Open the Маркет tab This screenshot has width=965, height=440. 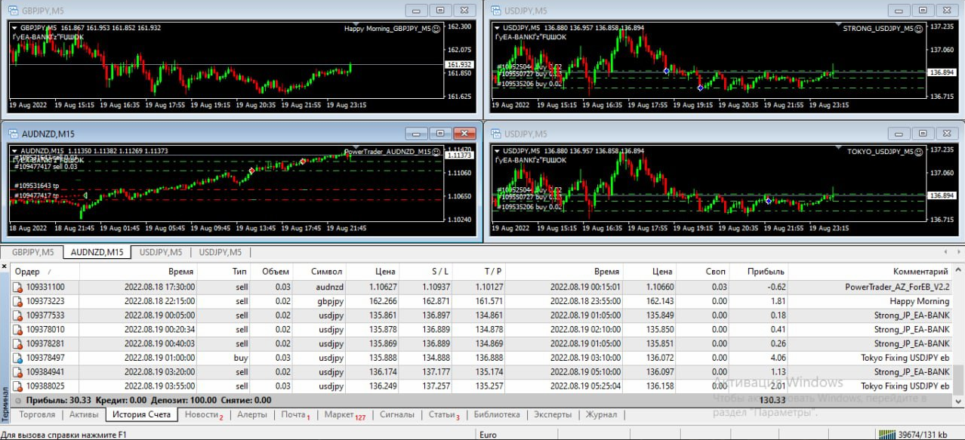(x=344, y=414)
